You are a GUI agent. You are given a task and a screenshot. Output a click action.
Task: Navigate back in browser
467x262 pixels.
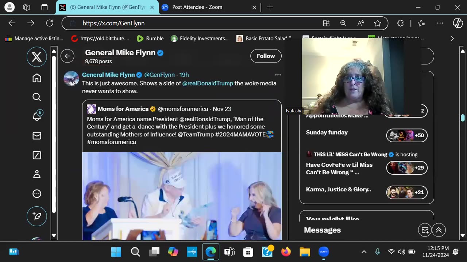click(12, 23)
